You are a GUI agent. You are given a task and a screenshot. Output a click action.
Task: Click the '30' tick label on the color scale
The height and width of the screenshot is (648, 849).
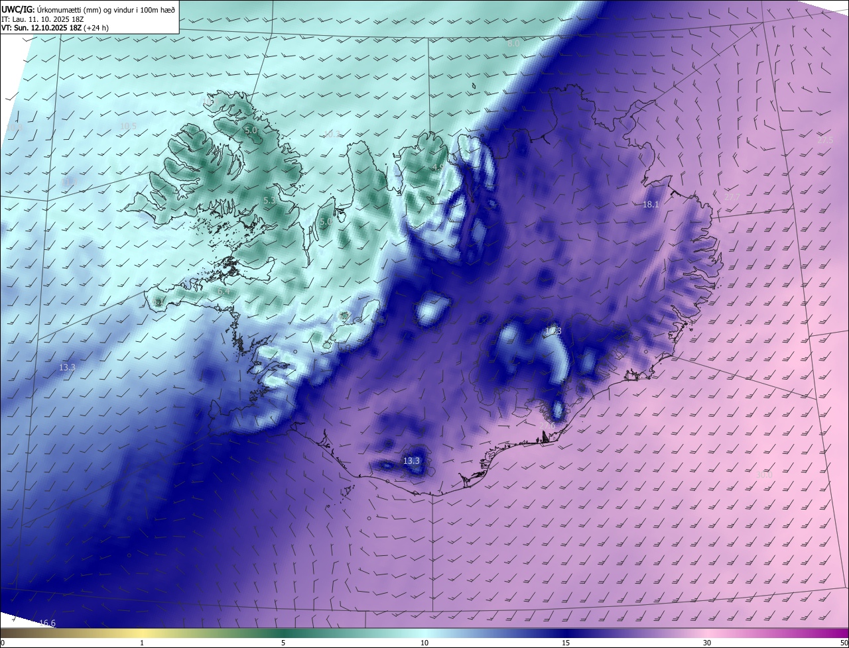click(707, 643)
